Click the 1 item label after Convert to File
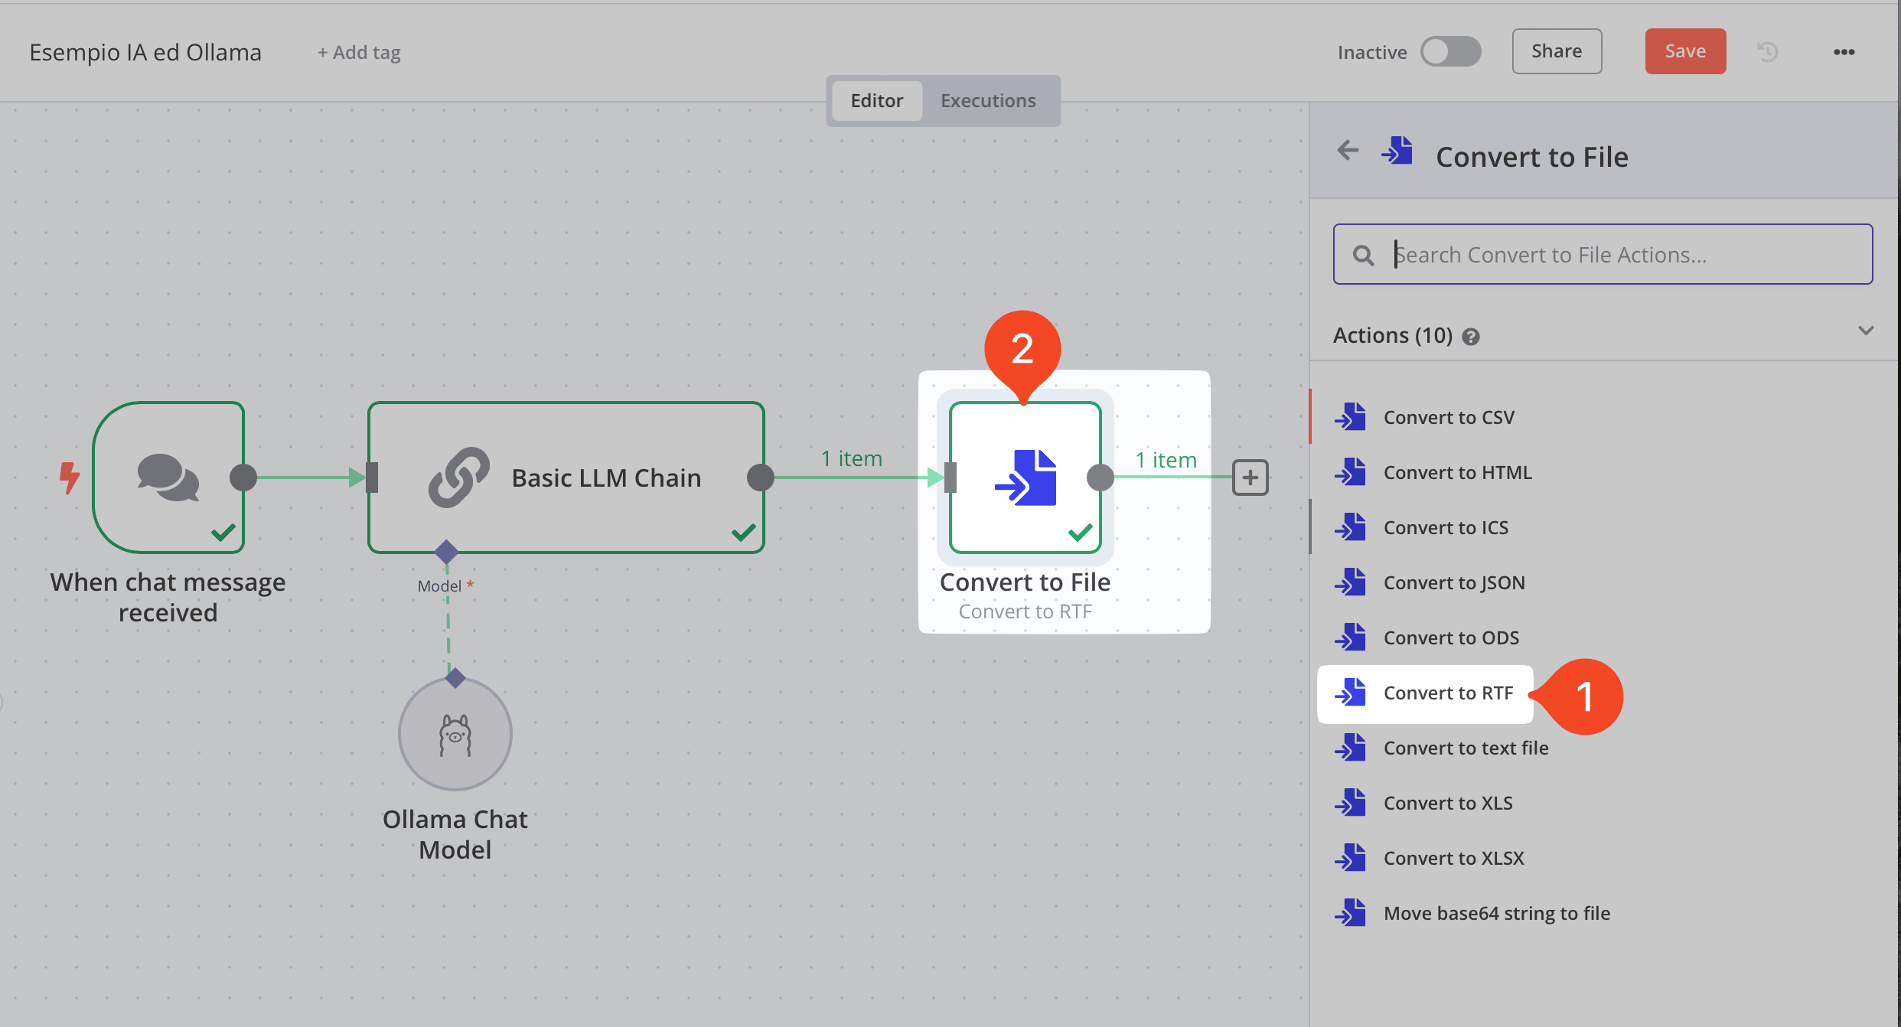The image size is (1901, 1027). pyautogui.click(x=1166, y=460)
